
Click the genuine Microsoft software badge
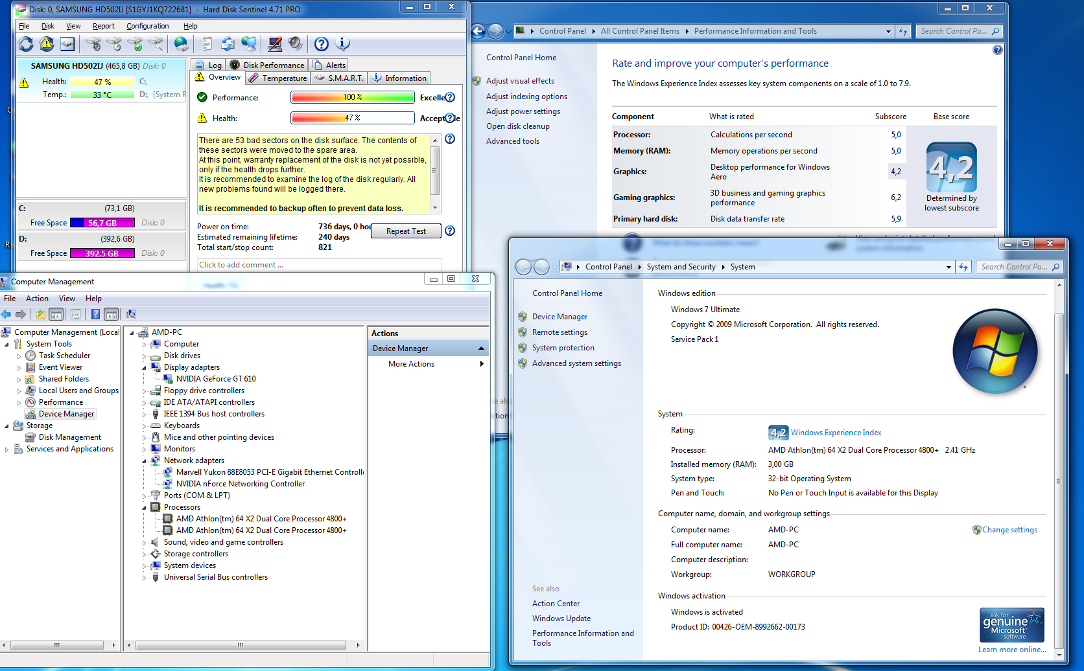1012,624
